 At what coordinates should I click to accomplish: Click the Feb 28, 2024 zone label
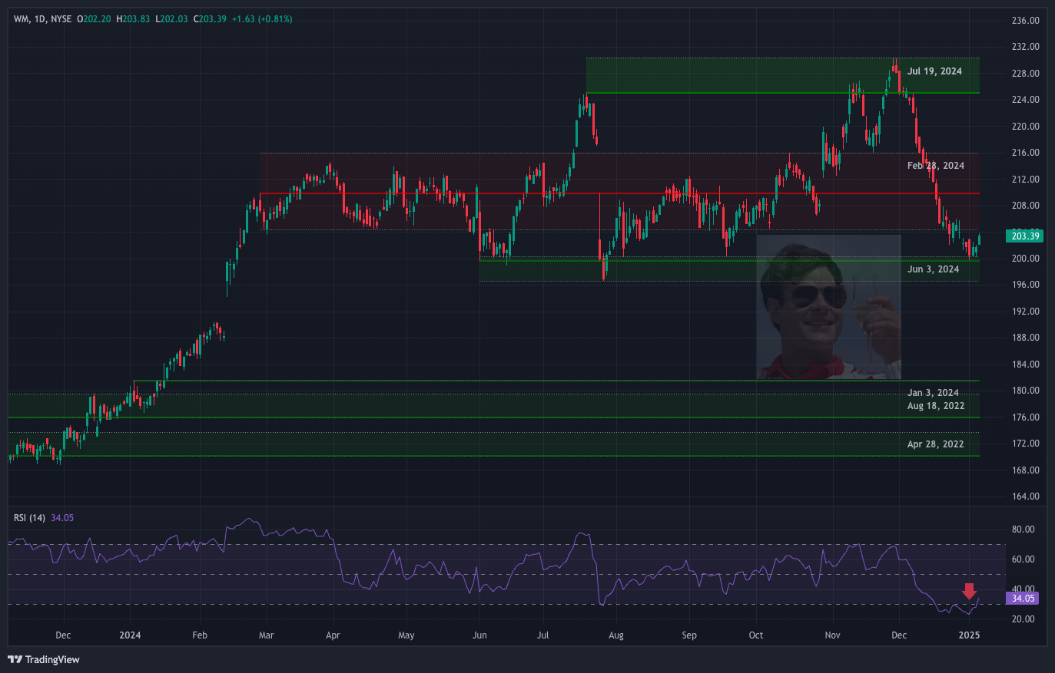pos(935,166)
